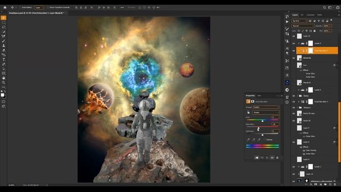Click Create new group folder icon at Layers bottom
Image resolution: width=341 pixels, height=192 pixels.
(x=326, y=185)
